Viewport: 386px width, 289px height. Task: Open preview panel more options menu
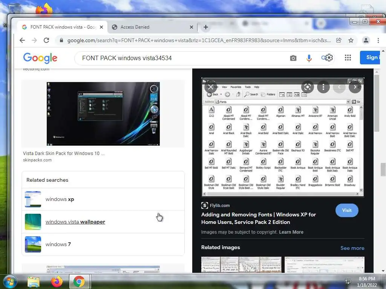tap(323, 87)
